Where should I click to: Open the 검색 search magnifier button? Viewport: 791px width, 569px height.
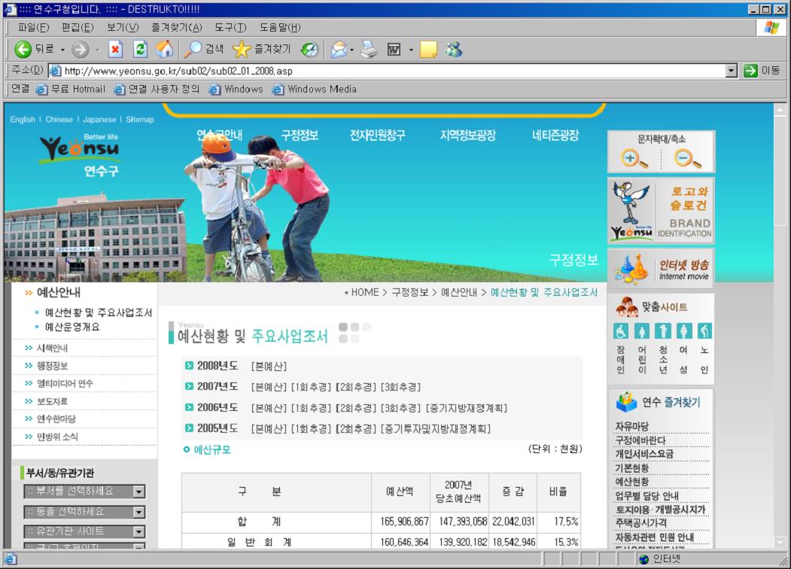tap(203, 50)
